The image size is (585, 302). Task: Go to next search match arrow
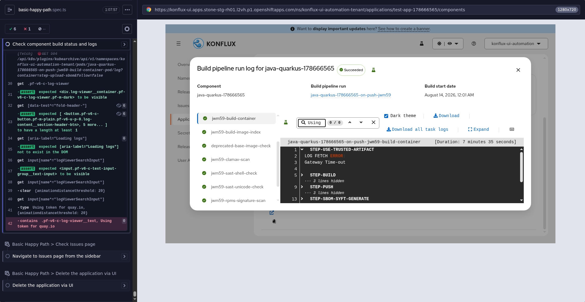361,122
